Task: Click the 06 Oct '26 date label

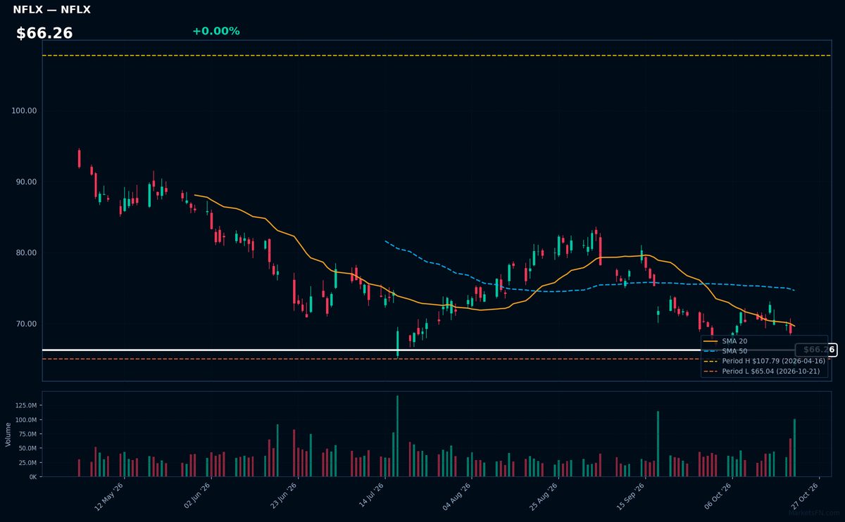Action: tap(718, 496)
